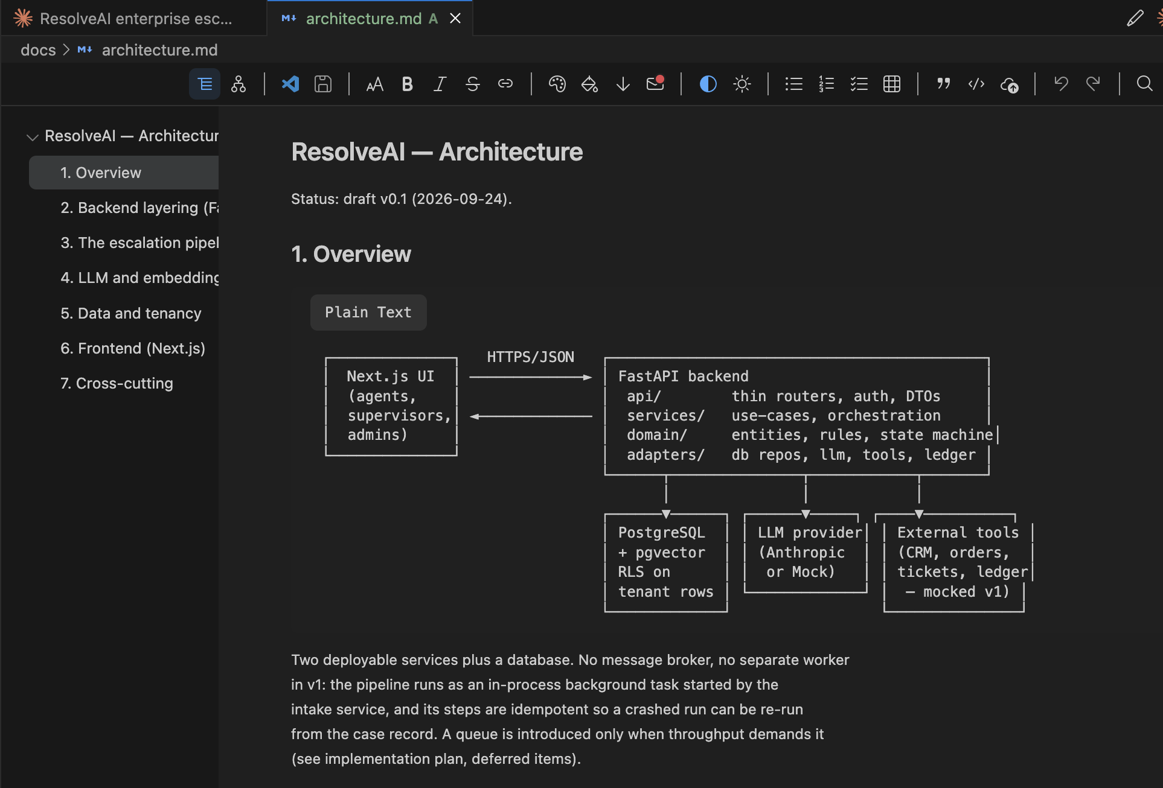Open the mind map tree icon
Screen dimensions: 1163x788
point(239,84)
